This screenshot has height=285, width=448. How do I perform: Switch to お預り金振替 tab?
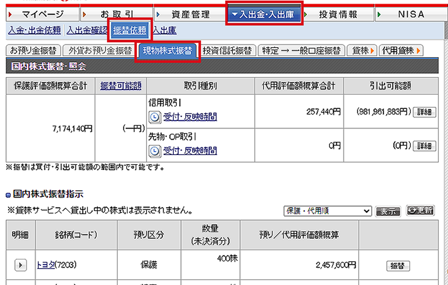33,51
